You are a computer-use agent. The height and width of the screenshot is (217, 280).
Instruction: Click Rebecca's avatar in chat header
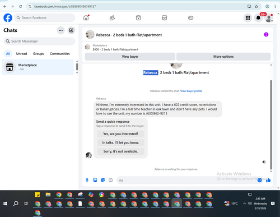[90, 34]
